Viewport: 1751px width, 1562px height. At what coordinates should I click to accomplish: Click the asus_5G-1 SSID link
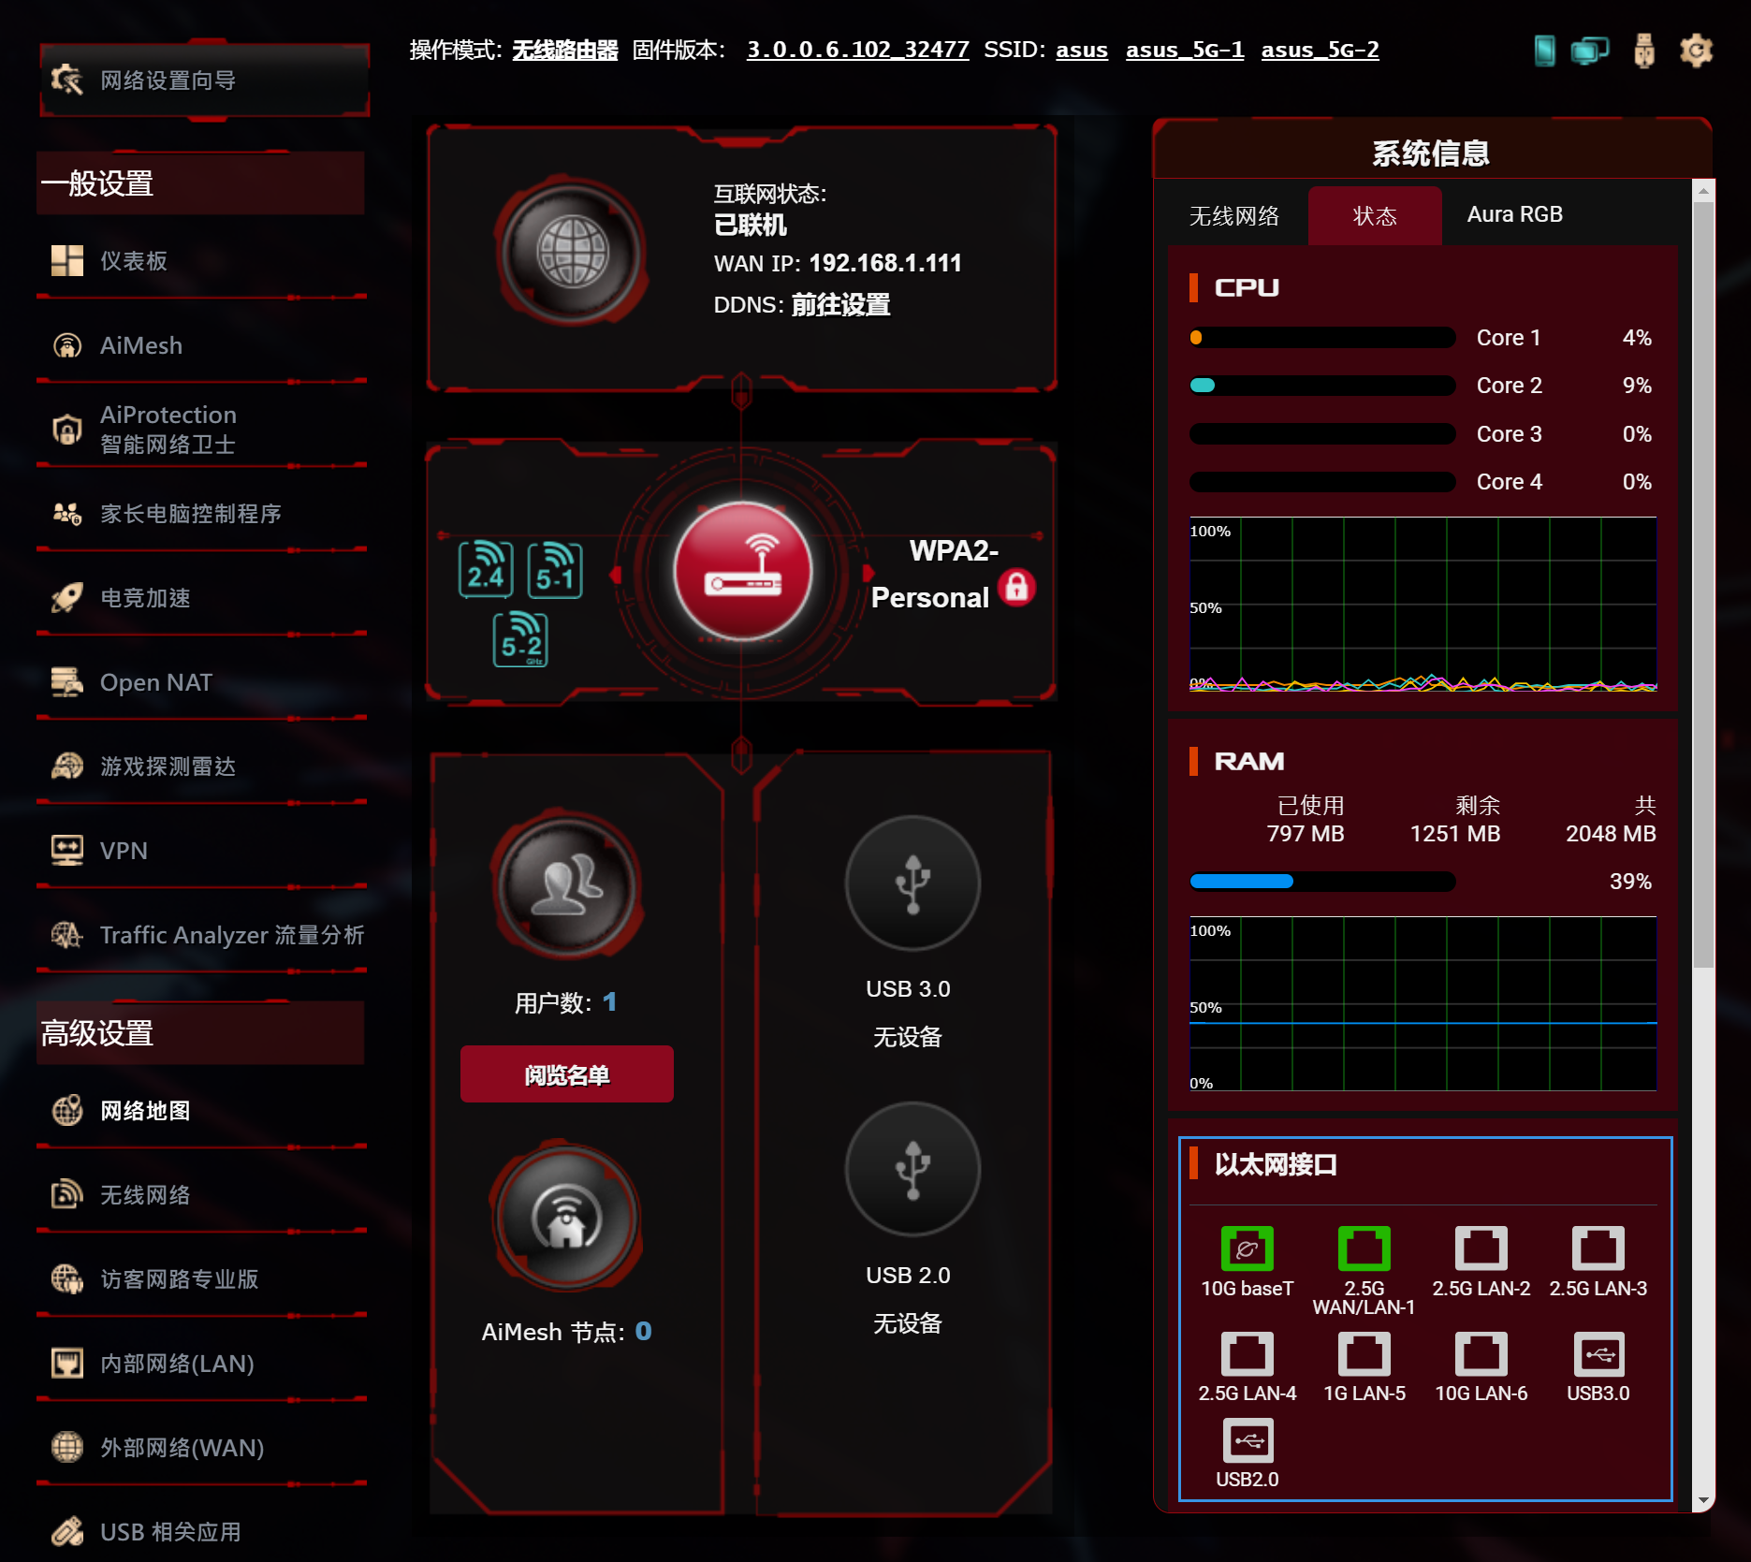click(1185, 50)
